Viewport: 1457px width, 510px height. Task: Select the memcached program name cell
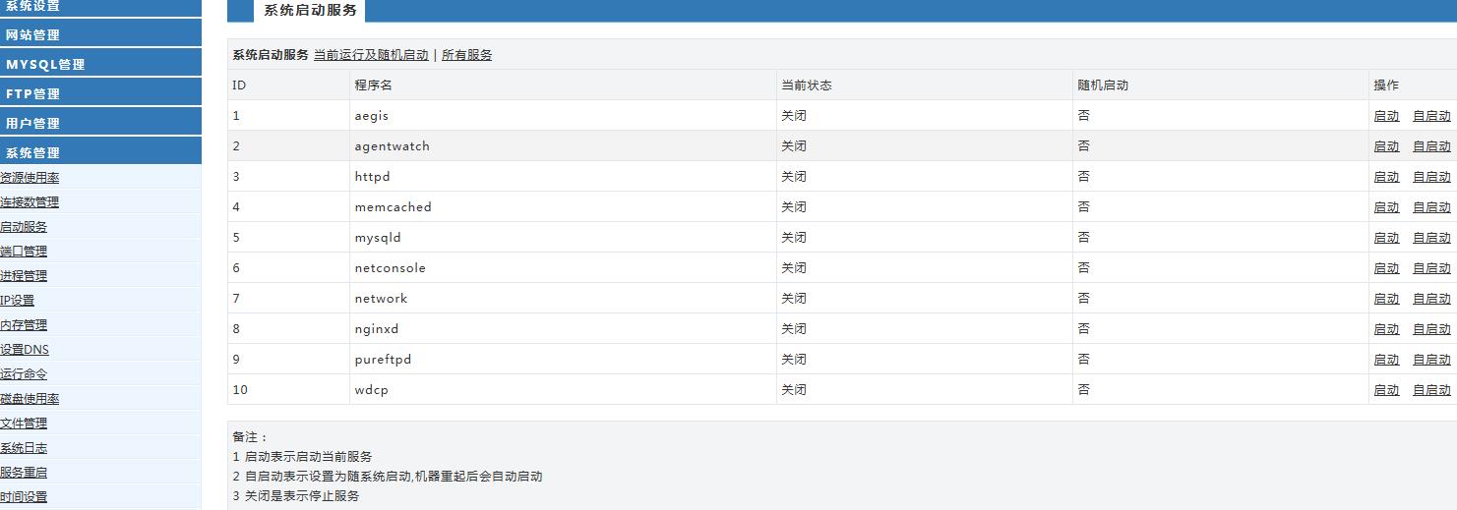click(563, 207)
